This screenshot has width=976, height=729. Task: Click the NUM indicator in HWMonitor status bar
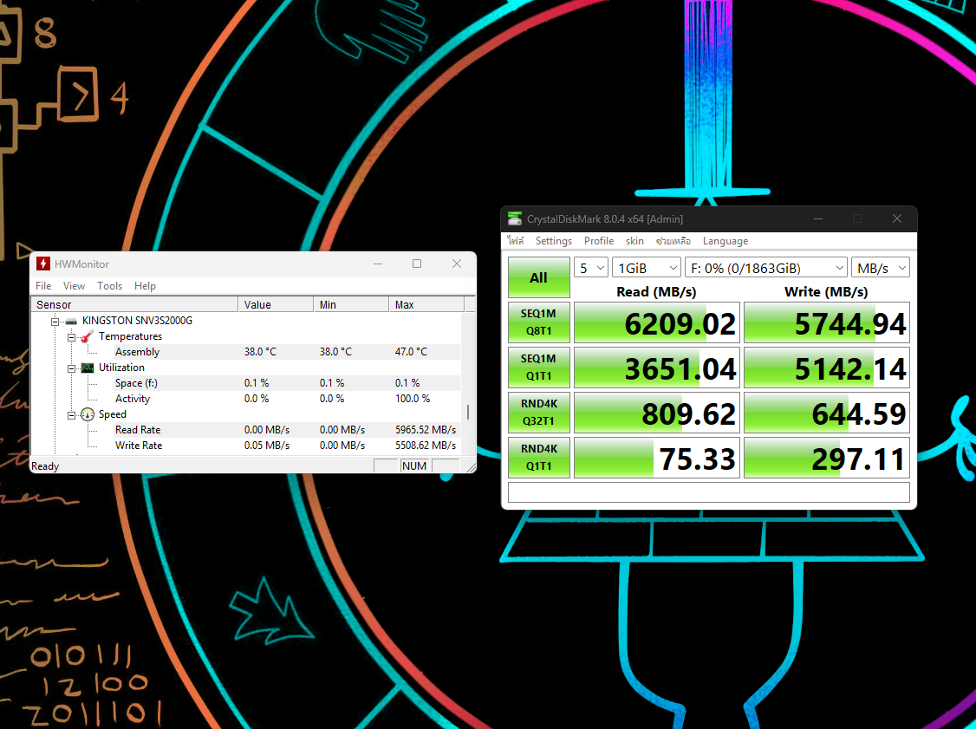click(414, 465)
